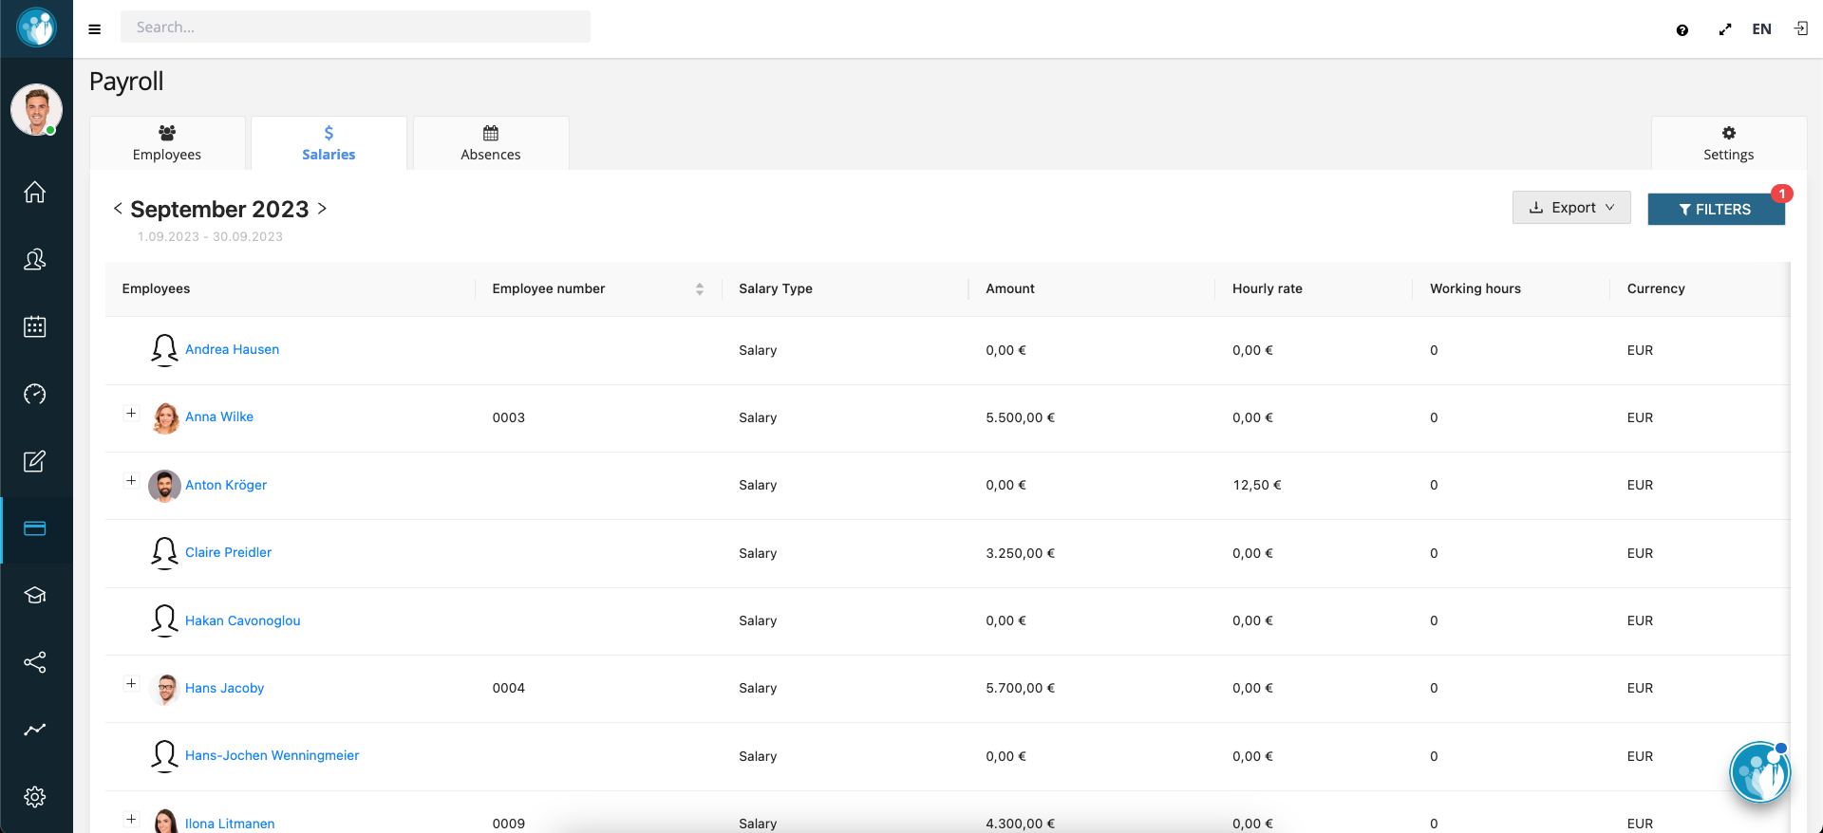1823x833 pixels.
Task: Expand Hans Jacoby's salary row
Action: [131, 683]
